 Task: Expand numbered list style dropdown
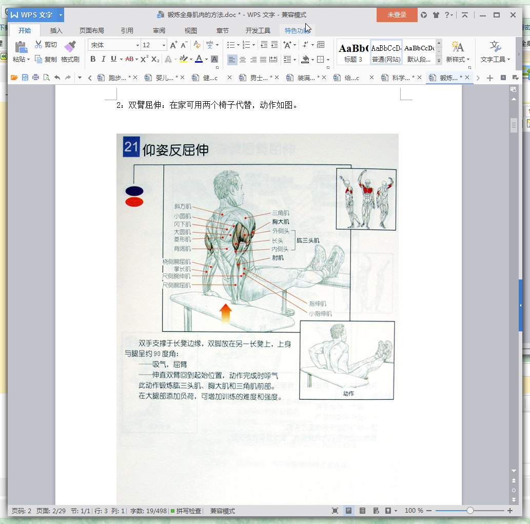[x=253, y=45]
